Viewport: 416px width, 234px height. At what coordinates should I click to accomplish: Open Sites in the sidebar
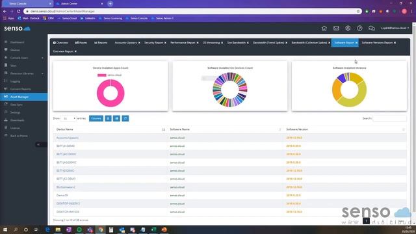point(13,66)
